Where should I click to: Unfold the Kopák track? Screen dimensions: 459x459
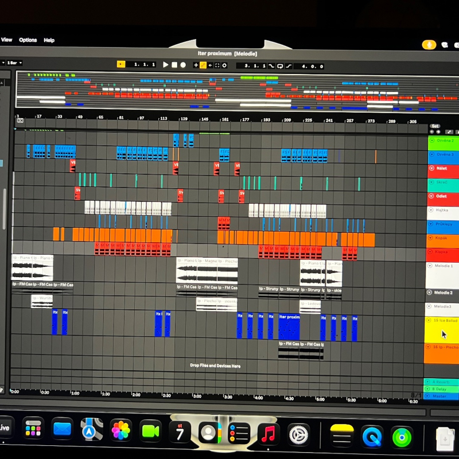pos(431,238)
